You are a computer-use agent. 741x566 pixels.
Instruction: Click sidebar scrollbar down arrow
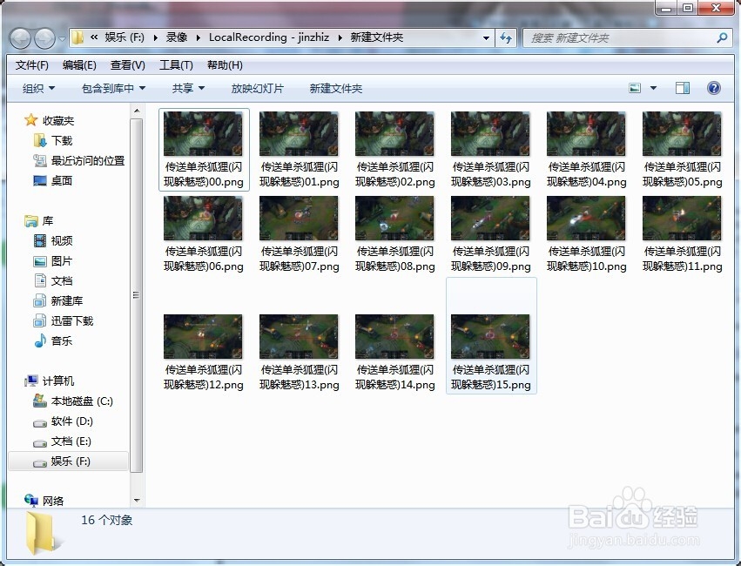pyautogui.click(x=137, y=501)
